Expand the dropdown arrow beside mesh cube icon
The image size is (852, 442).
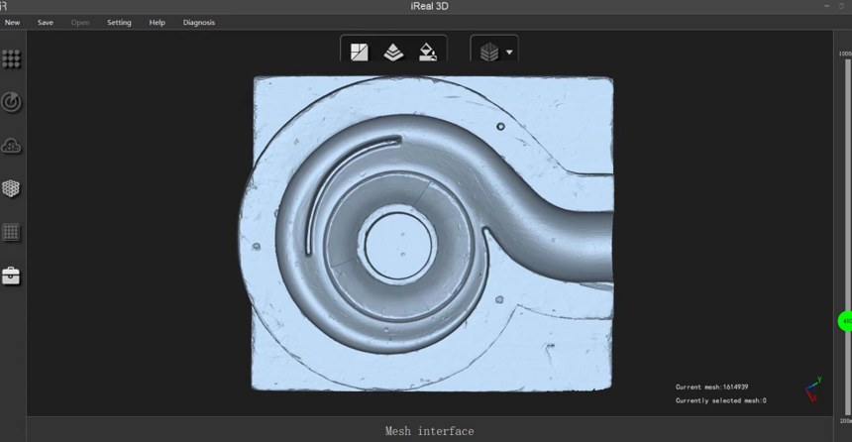coord(509,53)
